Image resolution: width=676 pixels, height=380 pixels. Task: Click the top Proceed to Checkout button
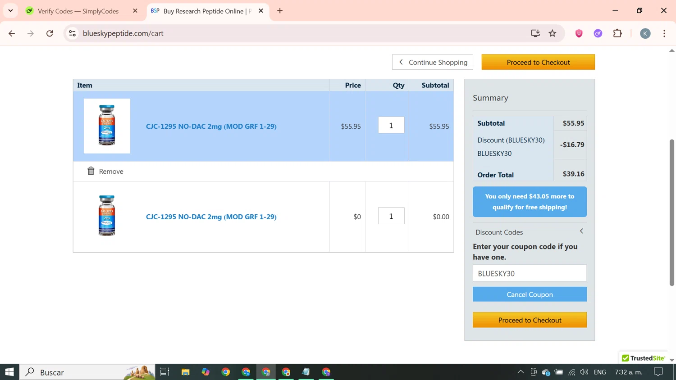[x=538, y=62]
